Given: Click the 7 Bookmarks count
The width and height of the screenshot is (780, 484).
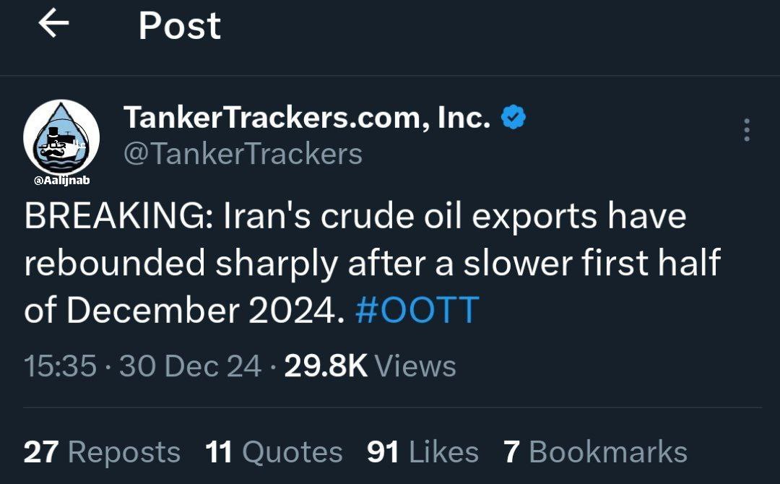Looking at the screenshot, I should click(x=595, y=452).
